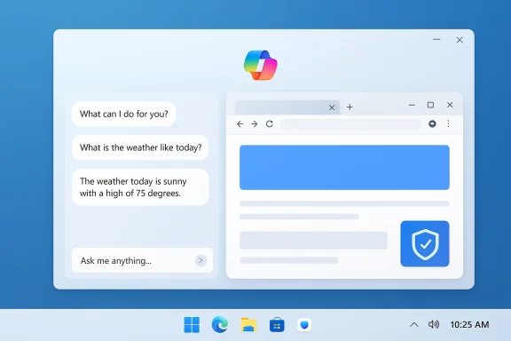Maximize the embedded browser window
This screenshot has width=511, height=341.
430,105
